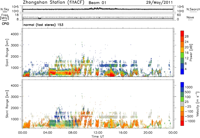Click the 'N.Sky' label
The height and width of the screenshot is (138, 200).
(x=5, y=9)
